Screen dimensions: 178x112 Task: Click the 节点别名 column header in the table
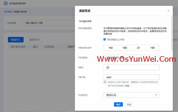click(49, 47)
